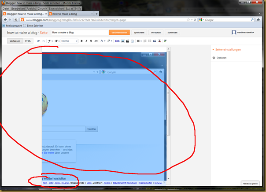Switch to second 'how to make a blog' tab
The height and width of the screenshot is (192, 266).
coord(71,14)
